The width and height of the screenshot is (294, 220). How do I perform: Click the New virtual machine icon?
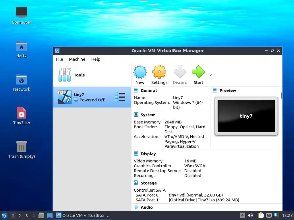tap(140, 72)
